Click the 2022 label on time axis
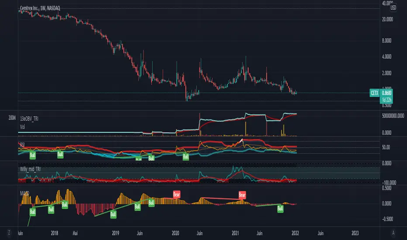 tap(295, 233)
